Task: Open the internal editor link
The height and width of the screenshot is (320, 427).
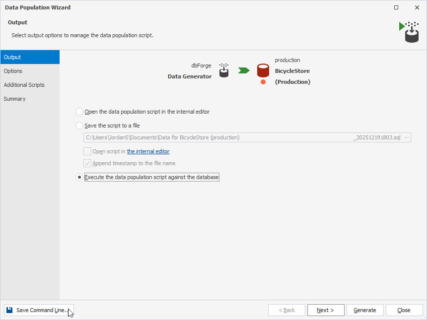Action: pyautogui.click(x=148, y=151)
